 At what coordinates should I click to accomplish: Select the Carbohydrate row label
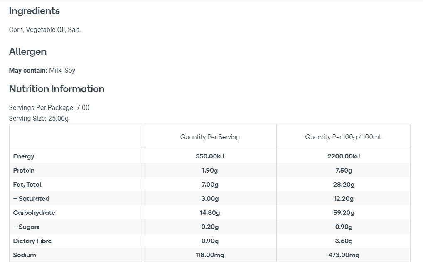[x=34, y=213]
